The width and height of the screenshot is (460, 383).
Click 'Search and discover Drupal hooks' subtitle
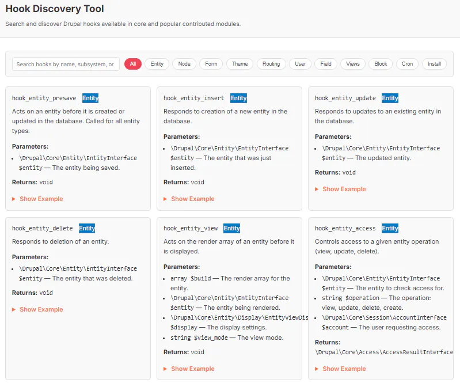(123, 24)
